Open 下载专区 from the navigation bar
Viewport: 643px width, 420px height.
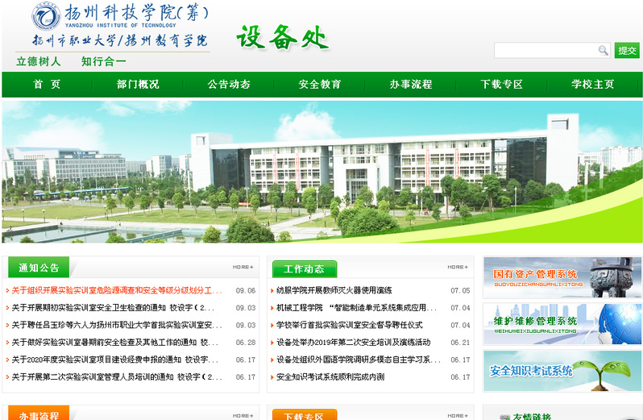pyautogui.click(x=502, y=85)
